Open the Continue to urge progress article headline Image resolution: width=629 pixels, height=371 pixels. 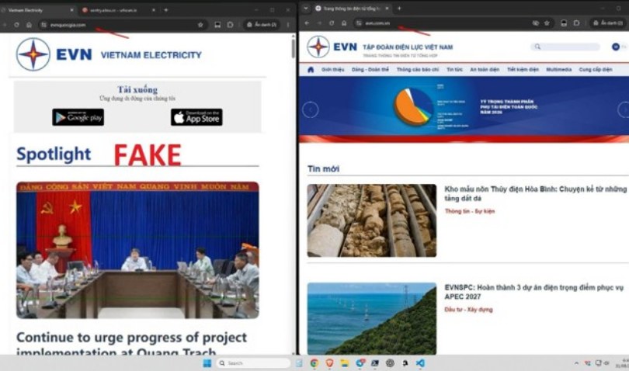131,344
